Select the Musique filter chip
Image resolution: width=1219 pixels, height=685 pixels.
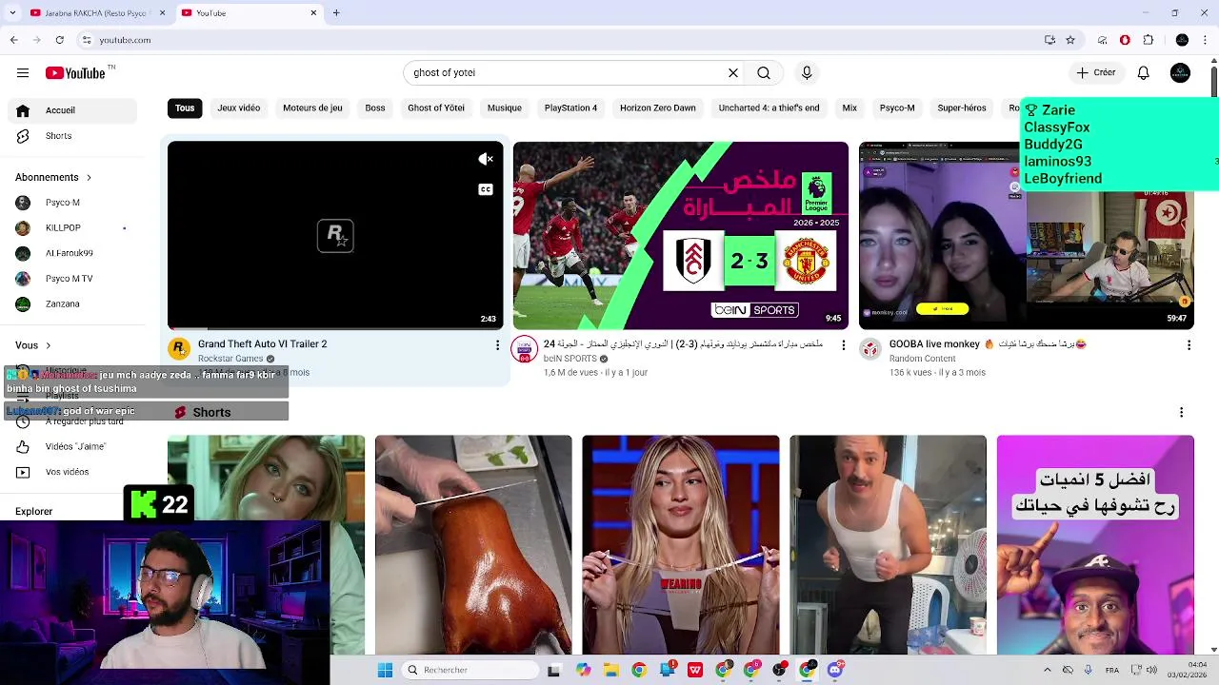505,108
